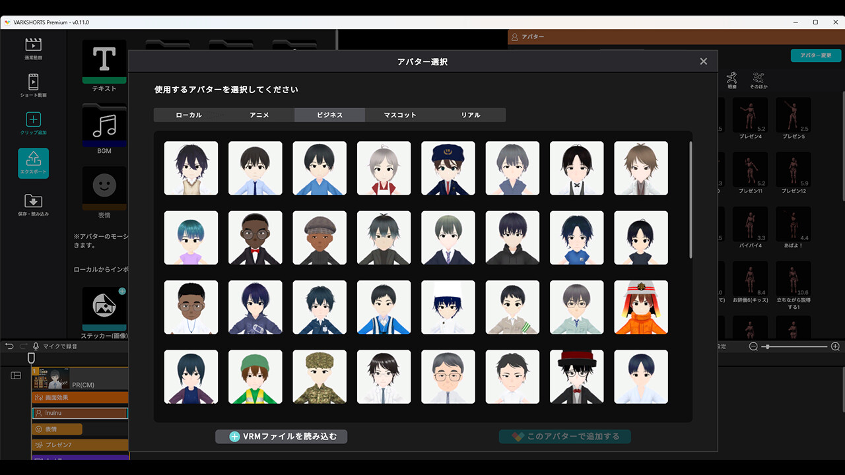Click the VRMファイルを読み込む button
Viewport: 845px width, 475px height.
[x=281, y=436]
